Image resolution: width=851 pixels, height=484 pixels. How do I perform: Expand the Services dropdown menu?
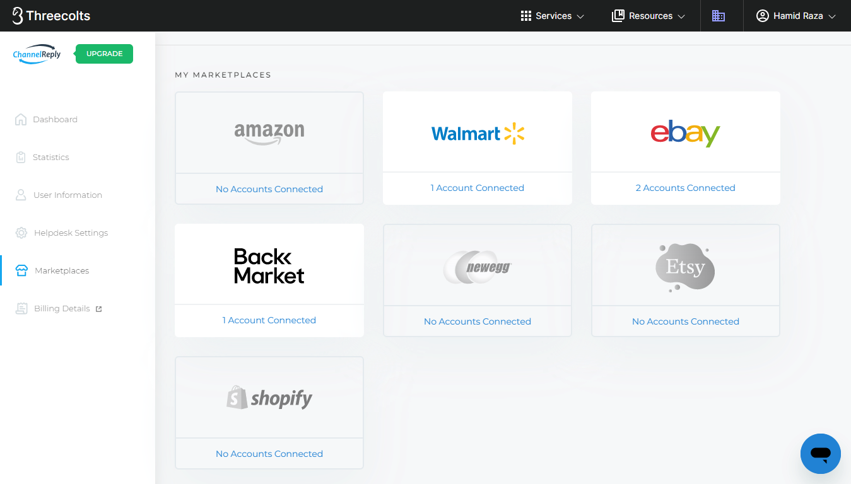(553, 16)
